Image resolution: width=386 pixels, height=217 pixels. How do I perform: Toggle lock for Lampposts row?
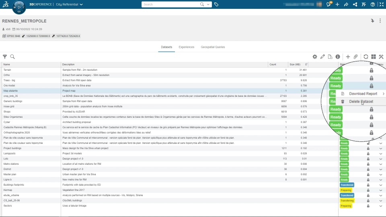coord(368,154)
